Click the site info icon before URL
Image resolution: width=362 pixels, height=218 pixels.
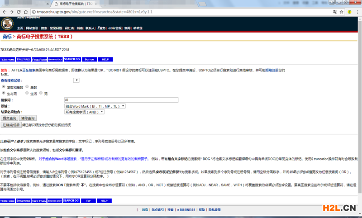pyautogui.click(x=33, y=12)
